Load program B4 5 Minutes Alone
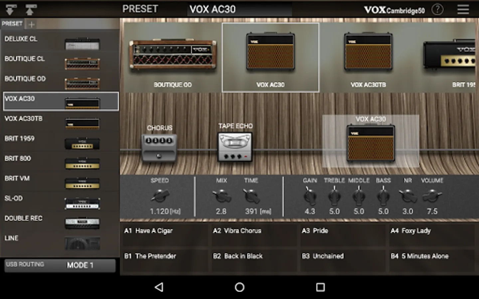Image resolution: width=479 pixels, height=299 pixels. coord(431,260)
